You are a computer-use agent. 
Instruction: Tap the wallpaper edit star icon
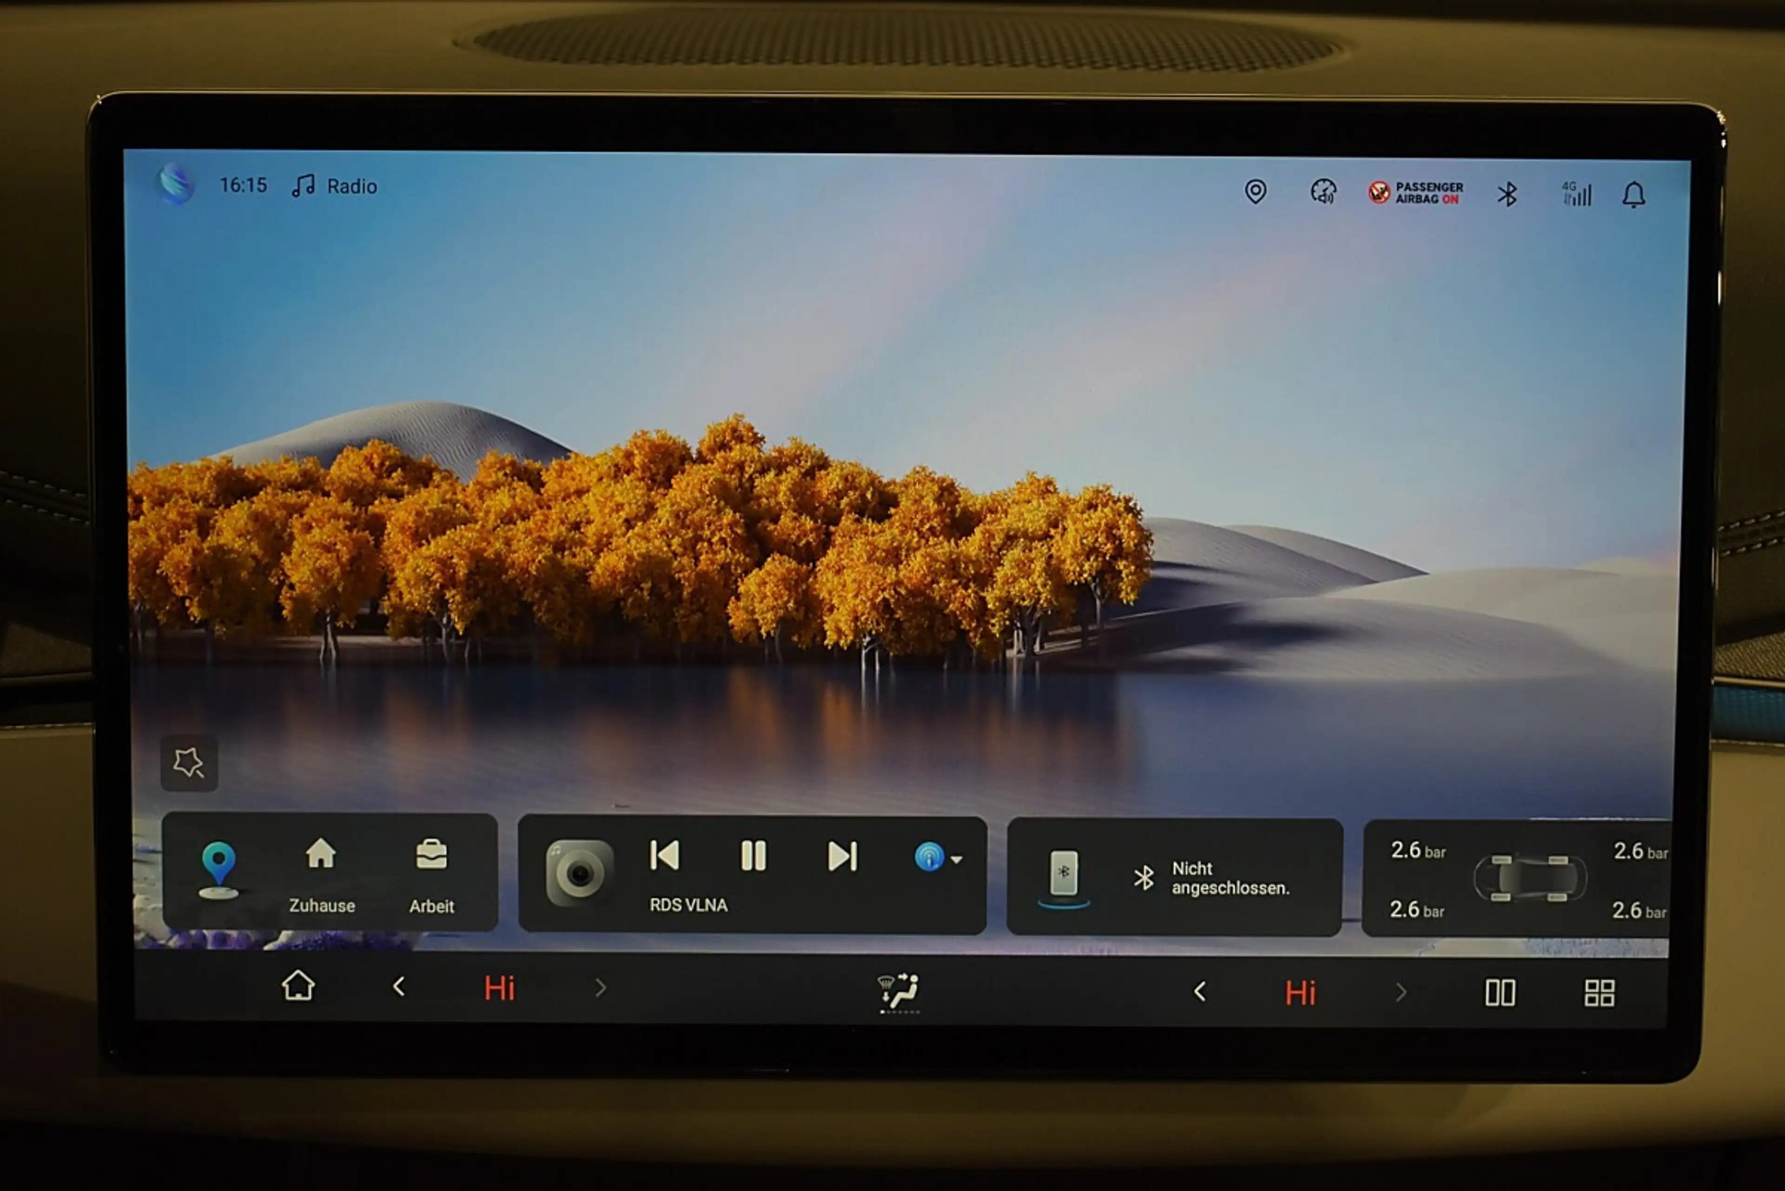[189, 763]
